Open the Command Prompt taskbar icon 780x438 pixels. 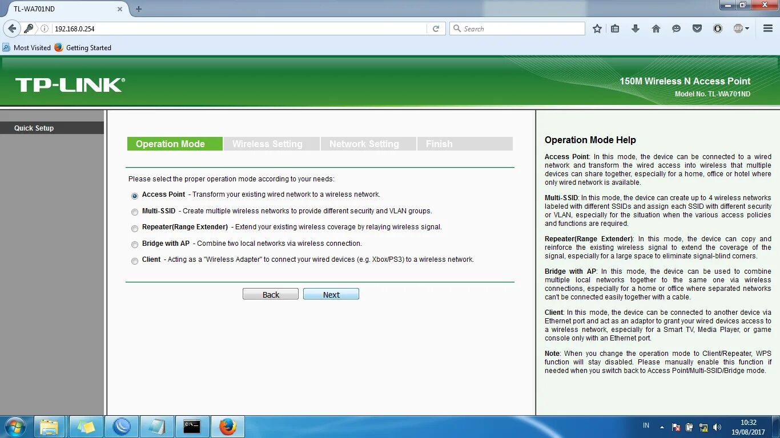tap(192, 427)
